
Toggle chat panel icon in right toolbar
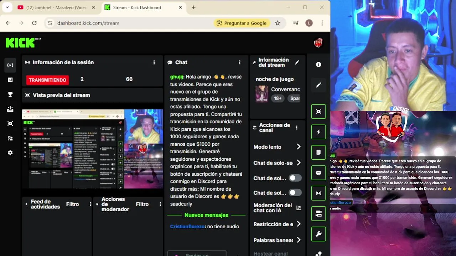point(318,173)
